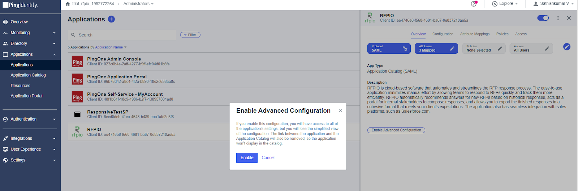
Task: Click the Settings globe icon in sidebar
Action: pyautogui.click(x=5, y=160)
